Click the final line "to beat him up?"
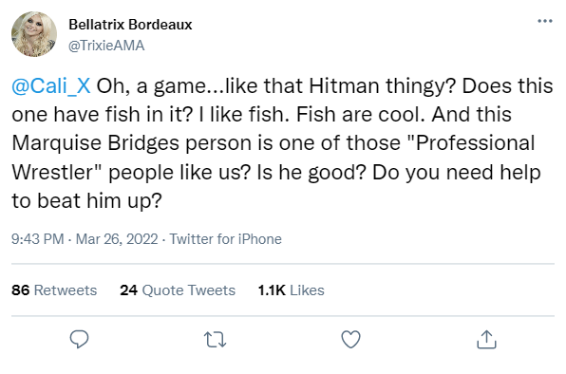Screen dimensions: 566x374 pos(87,201)
